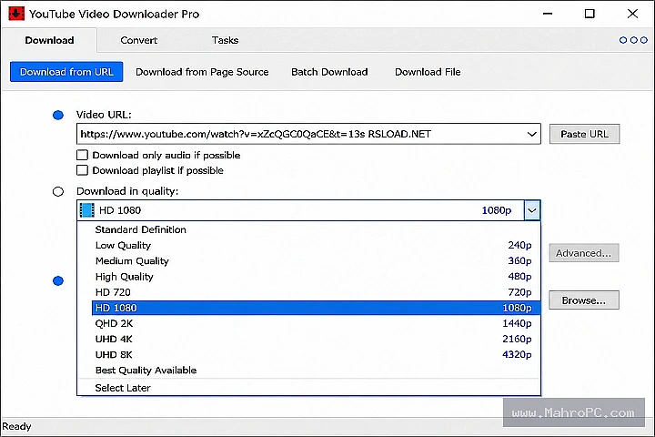Switch to the Download tab

(x=49, y=40)
